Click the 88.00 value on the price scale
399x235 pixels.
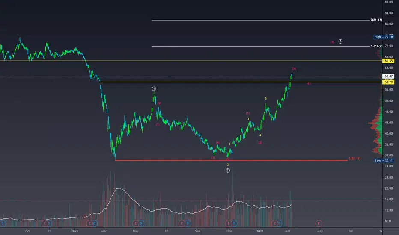coord(389,2)
